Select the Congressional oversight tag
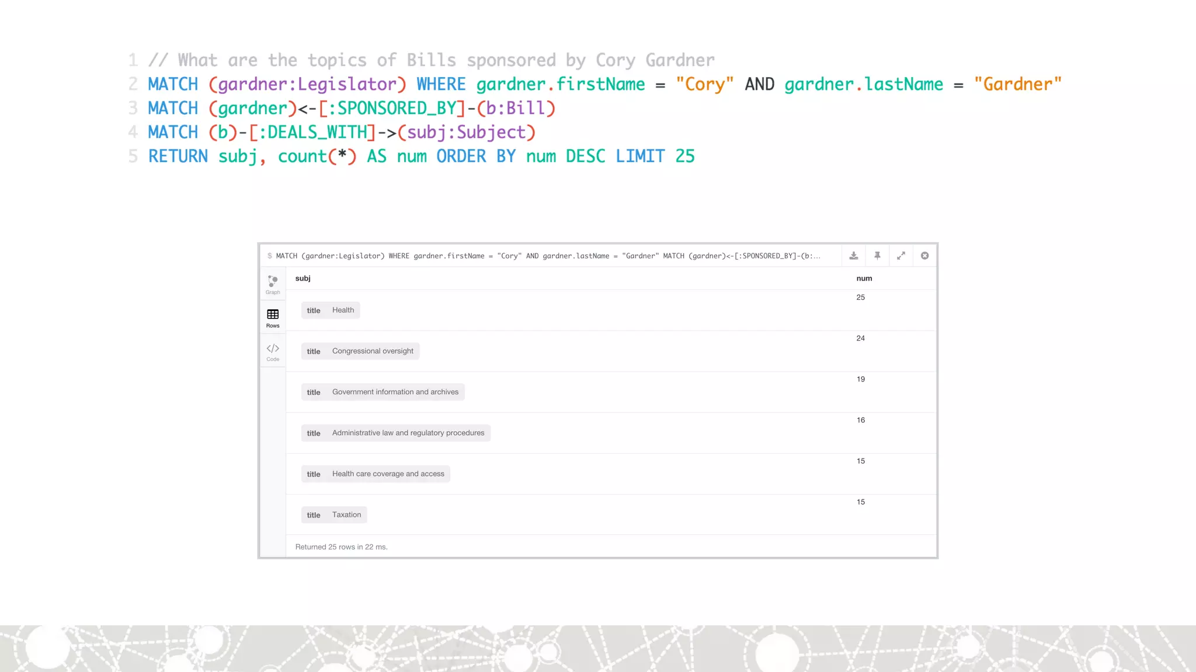Image resolution: width=1196 pixels, height=672 pixels. tap(360, 351)
